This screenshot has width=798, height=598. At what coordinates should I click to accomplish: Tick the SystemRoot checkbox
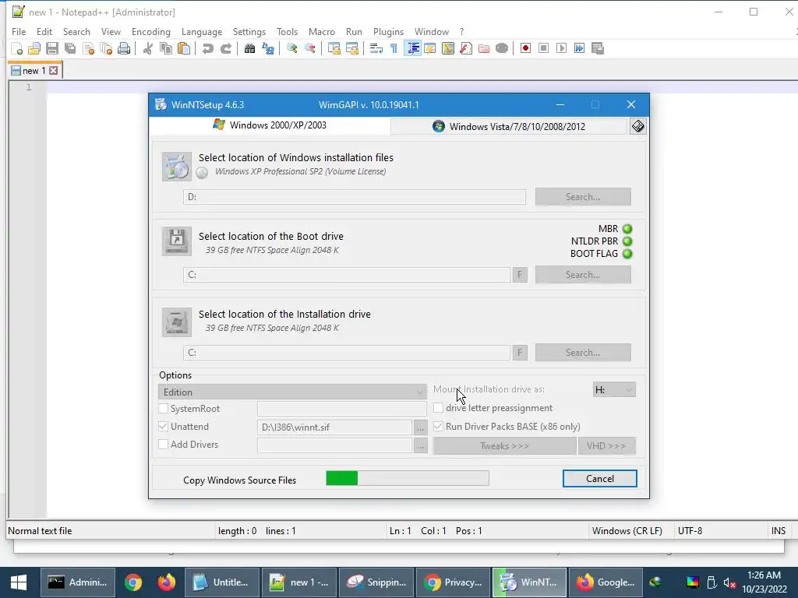[164, 408]
